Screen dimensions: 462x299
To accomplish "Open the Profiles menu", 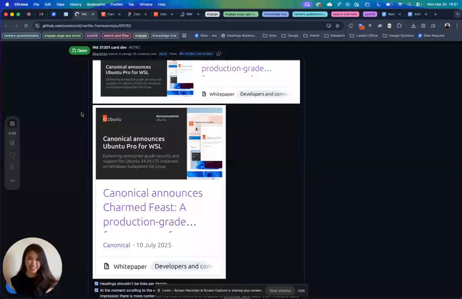I will [116, 5].
